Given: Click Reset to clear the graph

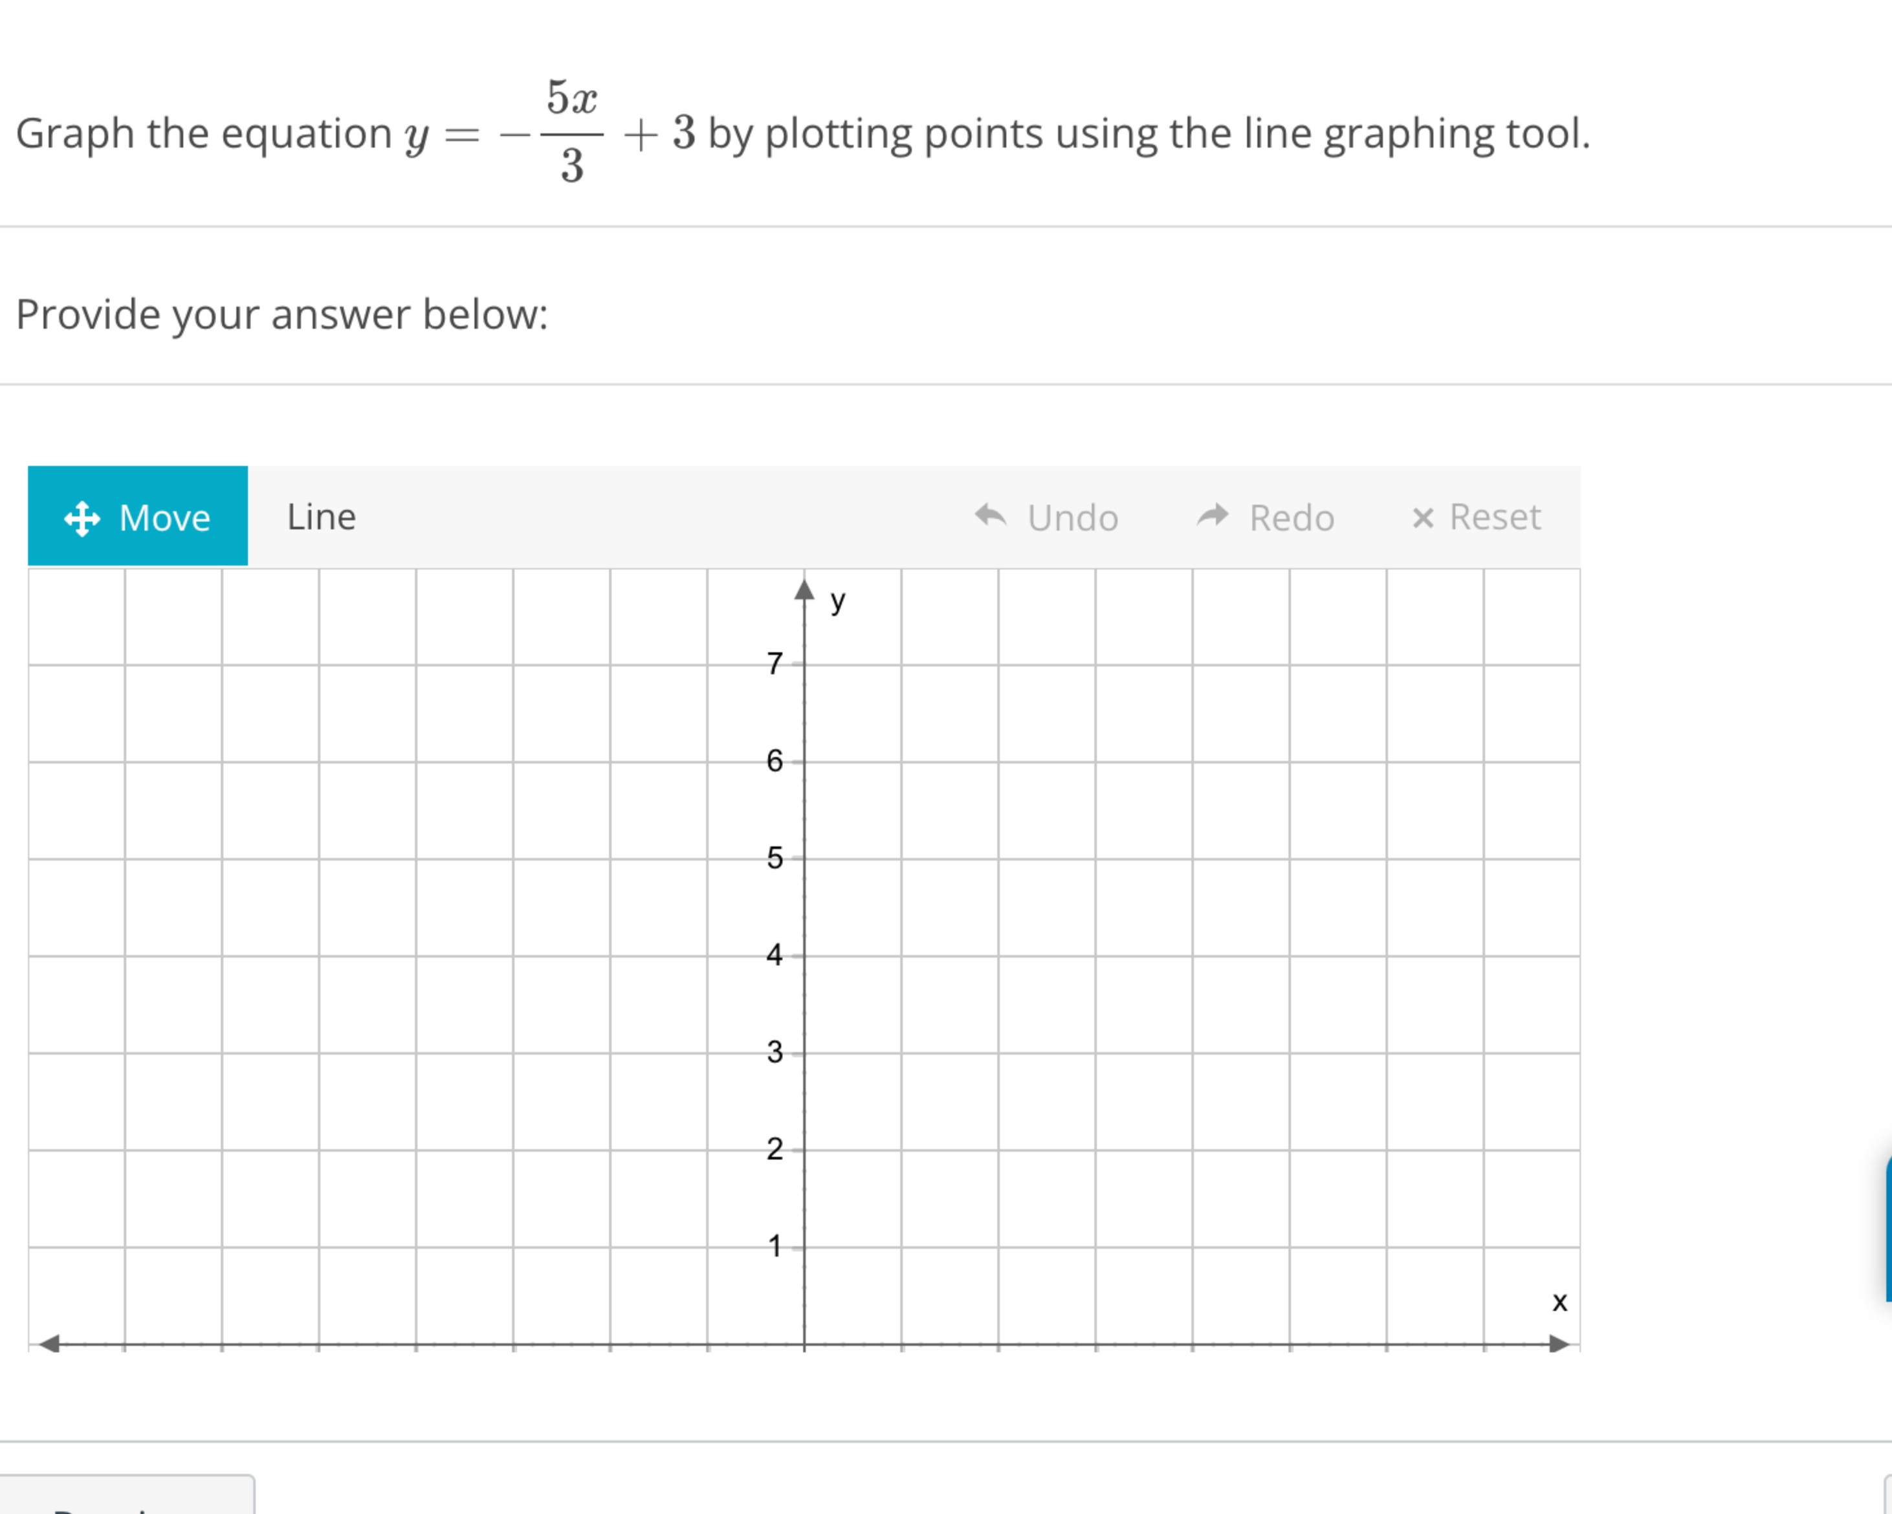Looking at the screenshot, I should (x=1493, y=518).
